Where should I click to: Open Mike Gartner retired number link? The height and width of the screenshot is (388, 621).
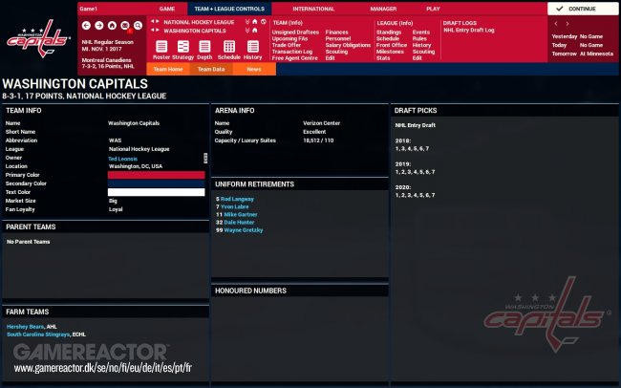coord(241,214)
